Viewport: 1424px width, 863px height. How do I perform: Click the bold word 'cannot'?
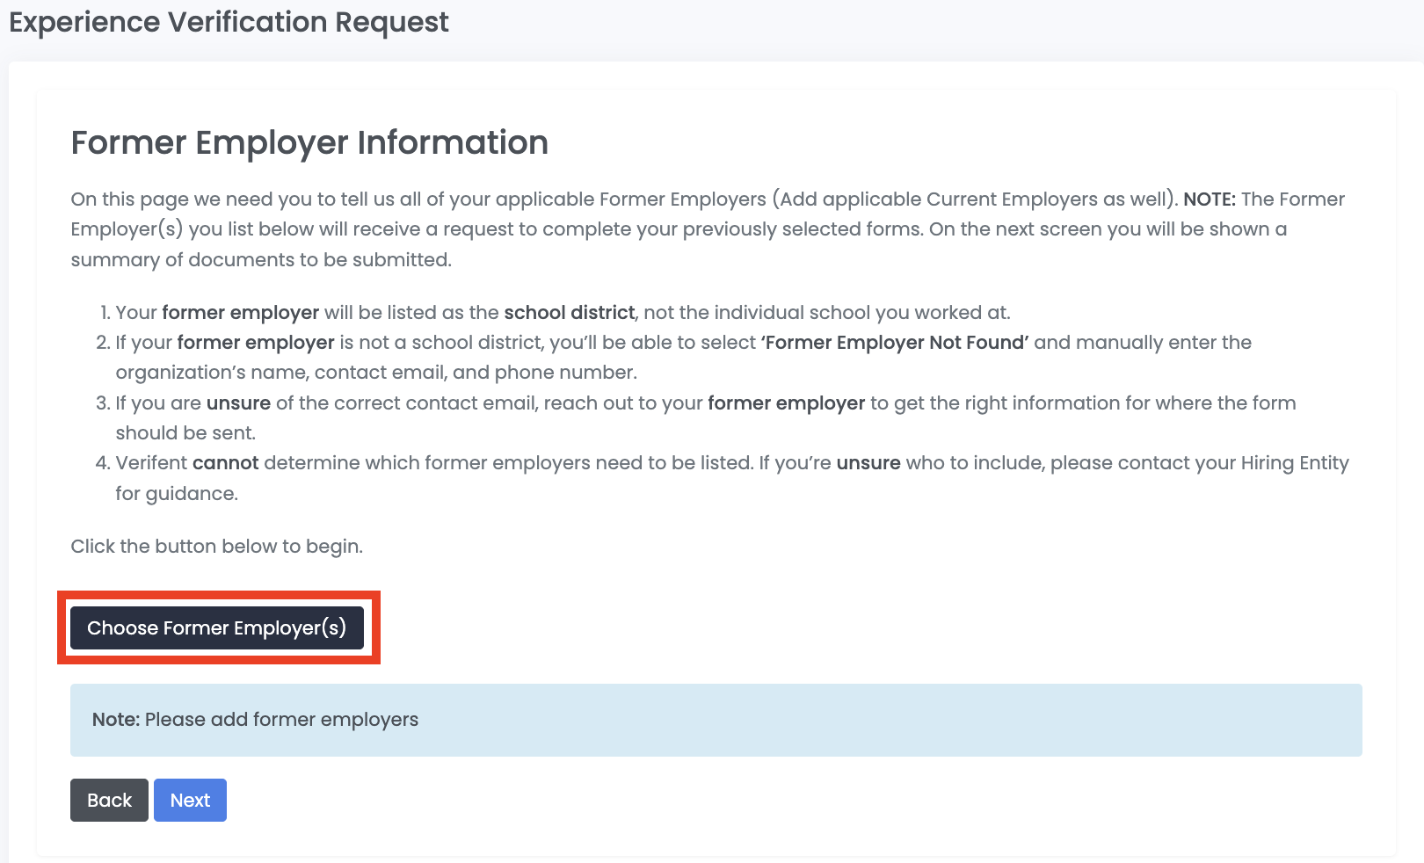pos(225,463)
